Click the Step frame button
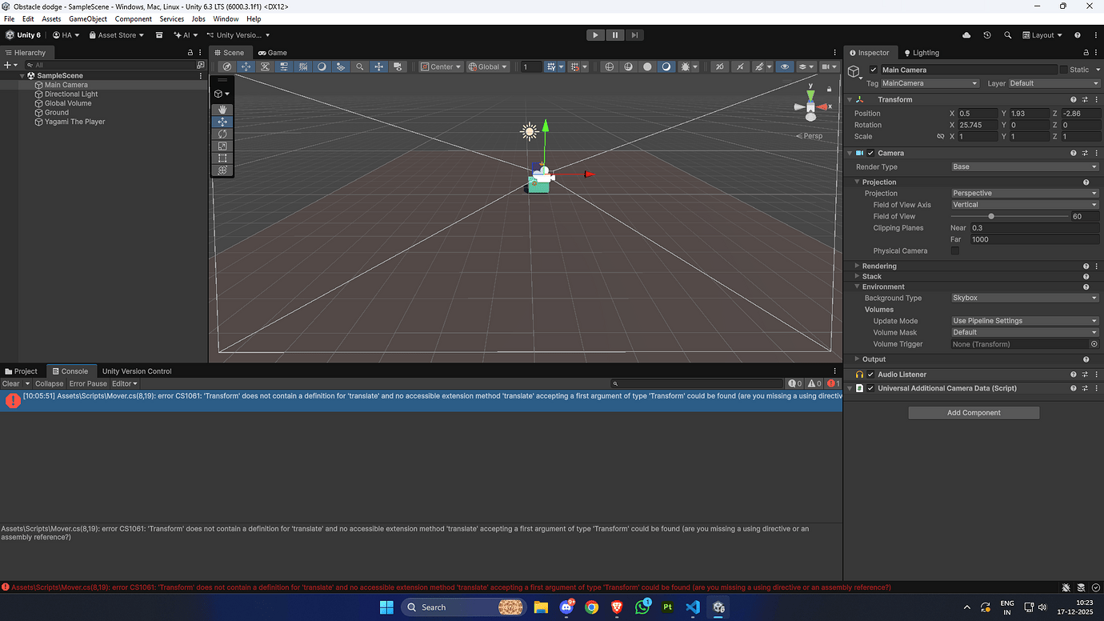This screenshot has width=1104, height=621. coord(634,35)
